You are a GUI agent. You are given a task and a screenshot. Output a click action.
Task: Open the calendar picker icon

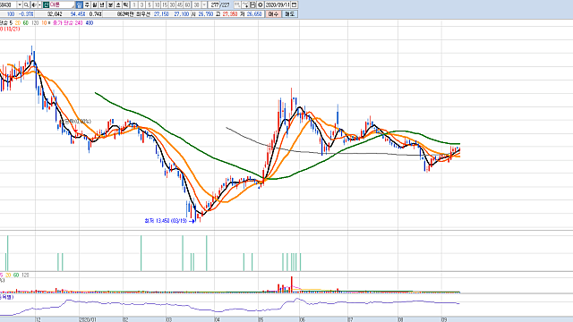294,4
